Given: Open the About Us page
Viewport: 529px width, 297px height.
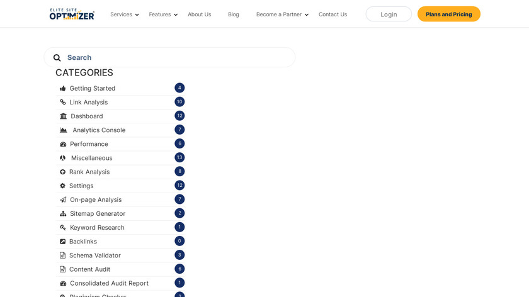Looking at the screenshot, I should pos(200,14).
